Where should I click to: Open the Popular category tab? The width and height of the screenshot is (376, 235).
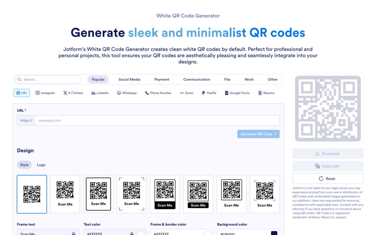(x=98, y=80)
